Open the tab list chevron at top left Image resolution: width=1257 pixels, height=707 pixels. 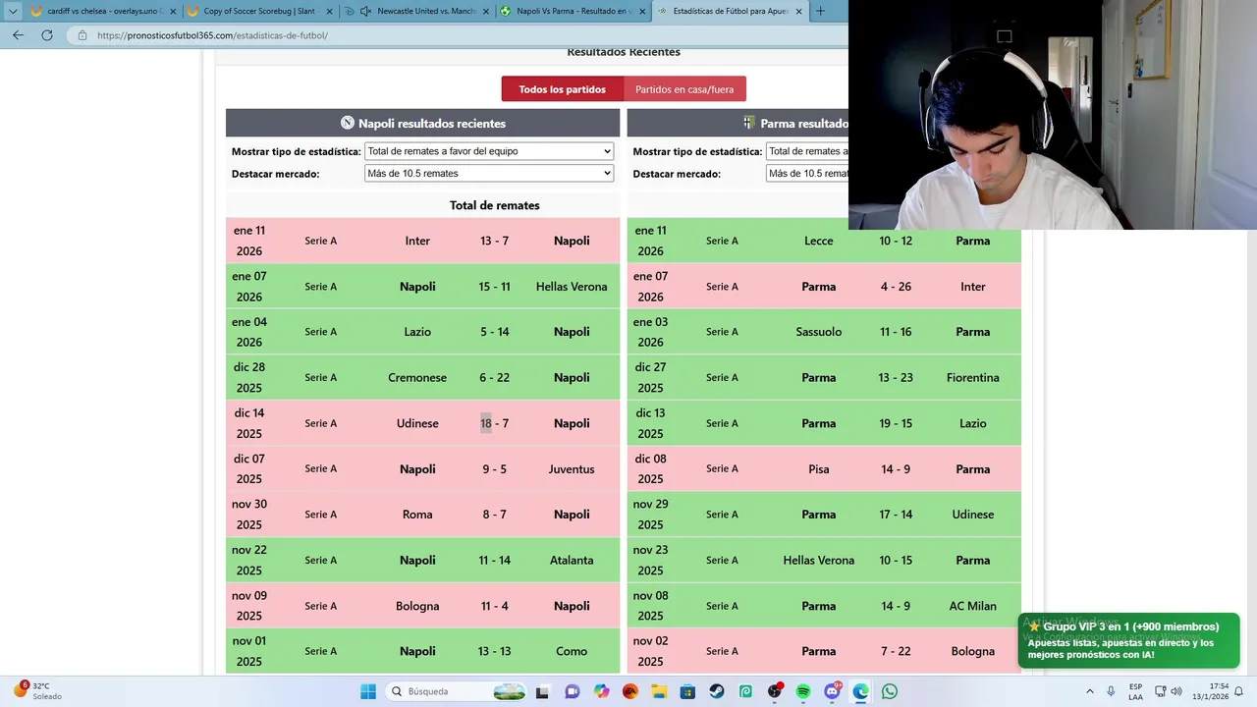click(x=12, y=11)
